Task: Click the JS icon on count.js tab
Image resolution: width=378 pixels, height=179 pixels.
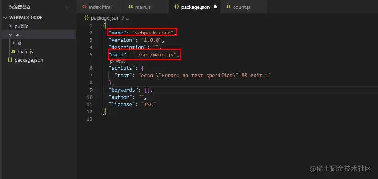Action: pos(229,7)
